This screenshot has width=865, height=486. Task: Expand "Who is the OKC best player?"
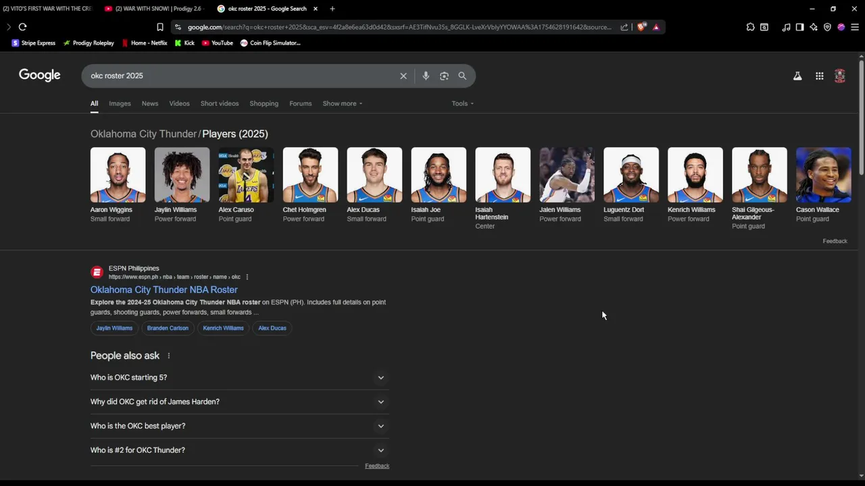pos(239,426)
